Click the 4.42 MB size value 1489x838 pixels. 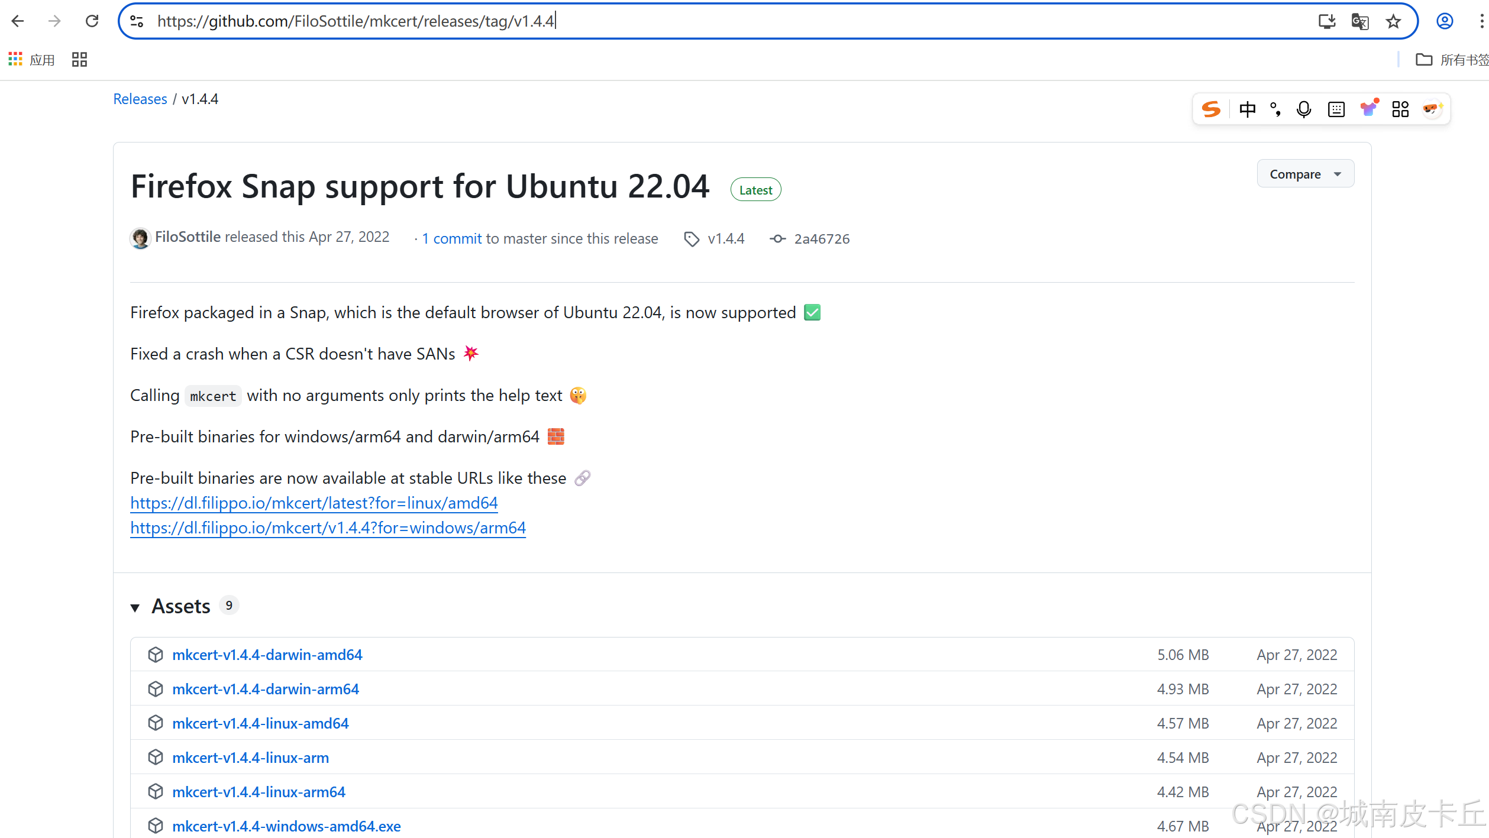pyautogui.click(x=1183, y=792)
